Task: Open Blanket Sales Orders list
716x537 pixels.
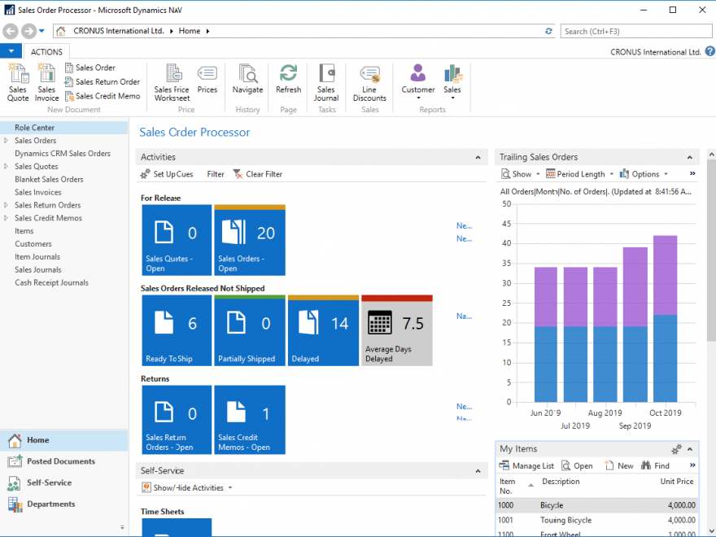Action: tap(49, 179)
